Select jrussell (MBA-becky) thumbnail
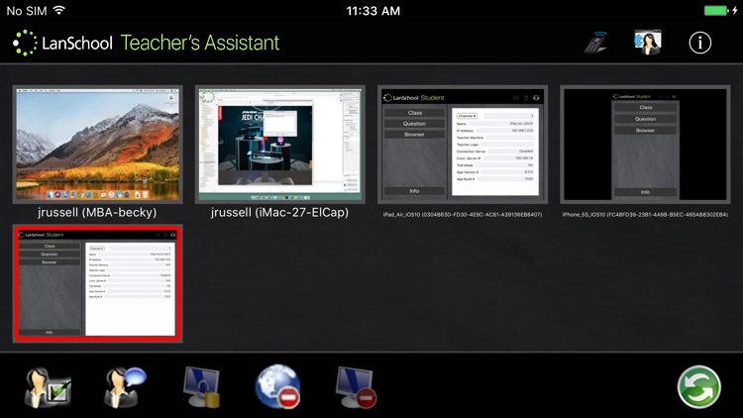This screenshot has height=418, width=743. (x=98, y=145)
